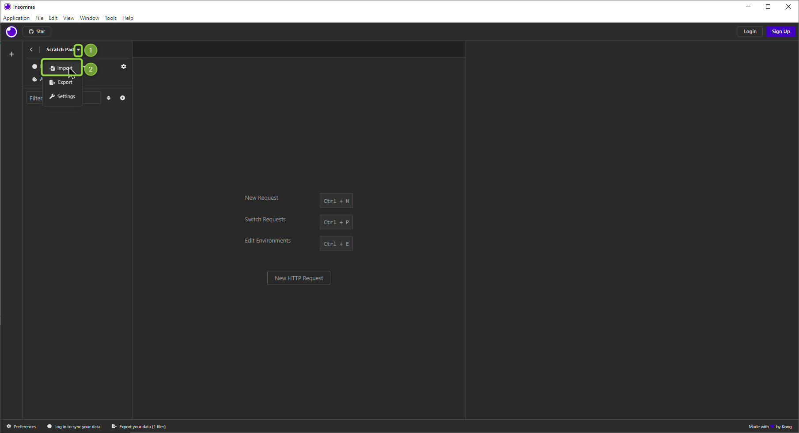This screenshot has height=433, width=799.
Task: Click the back chevron beside Scratch Pad
Action: (x=31, y=49)
